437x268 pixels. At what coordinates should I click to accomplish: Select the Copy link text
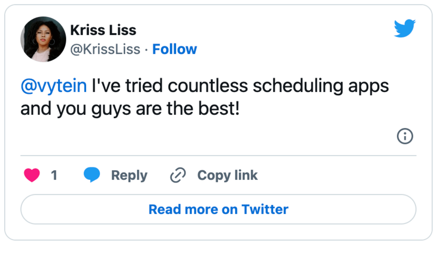pyautogui.click(x=227, y=175)
